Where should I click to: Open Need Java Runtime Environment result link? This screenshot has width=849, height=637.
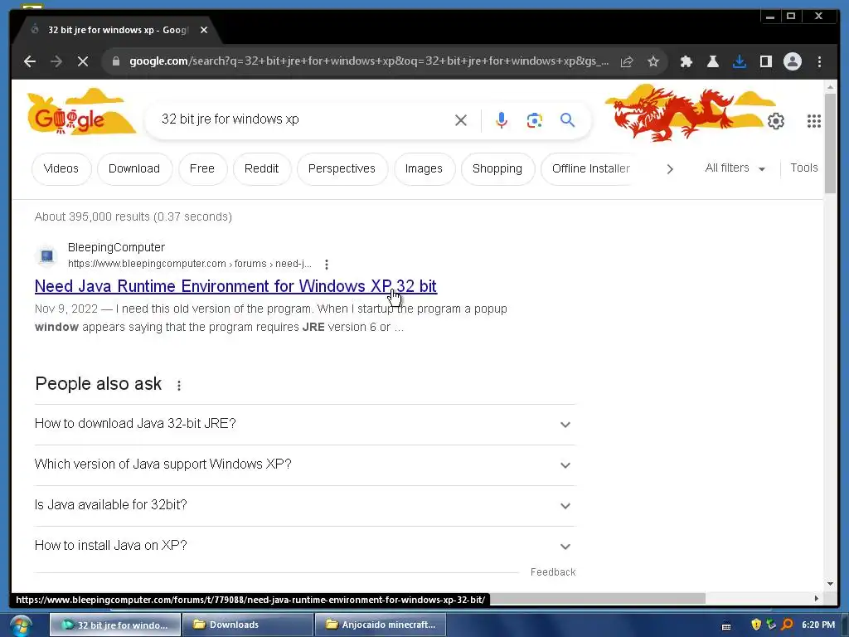(x=235, y=286)
